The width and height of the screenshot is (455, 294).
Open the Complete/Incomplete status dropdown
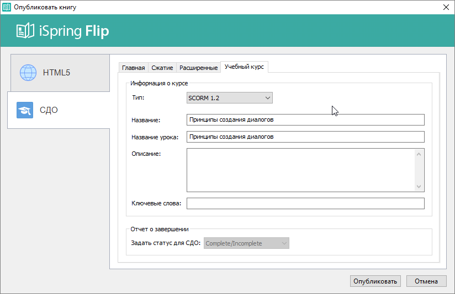coord(246,243)
